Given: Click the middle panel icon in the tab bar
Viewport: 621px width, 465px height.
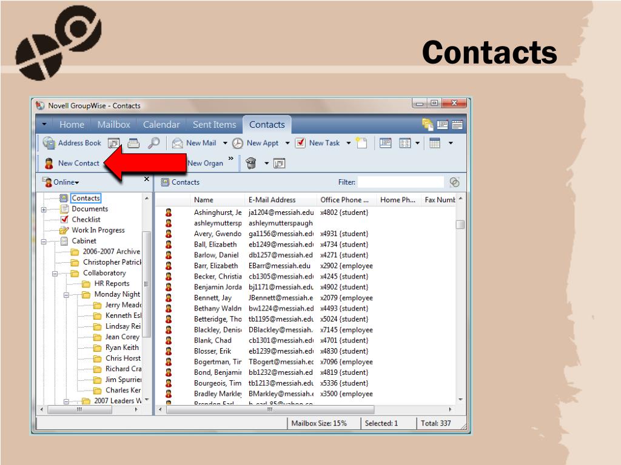Looking at the screenshot, I should [x=442, y=125].
